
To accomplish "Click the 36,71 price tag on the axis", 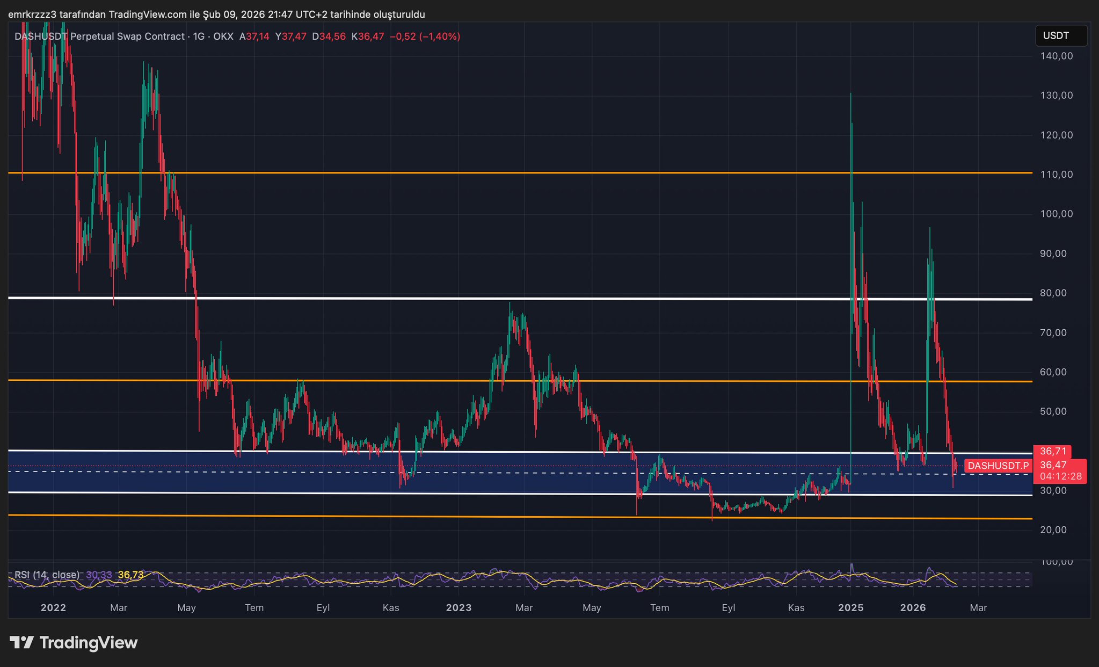I will tap(1052, 452).
